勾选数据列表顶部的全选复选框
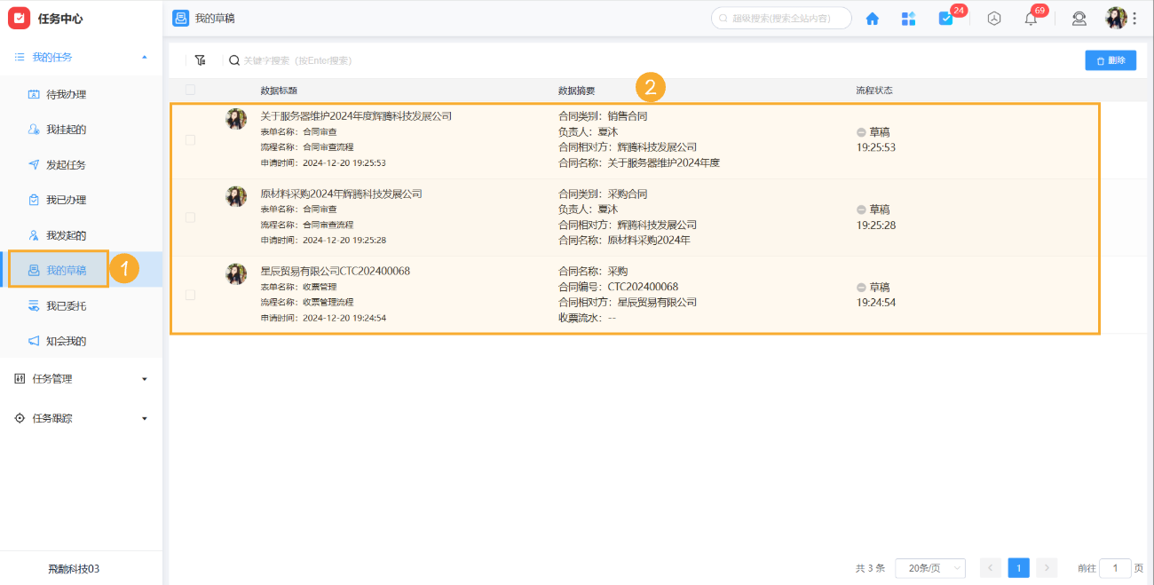 [x=189, y=90]
